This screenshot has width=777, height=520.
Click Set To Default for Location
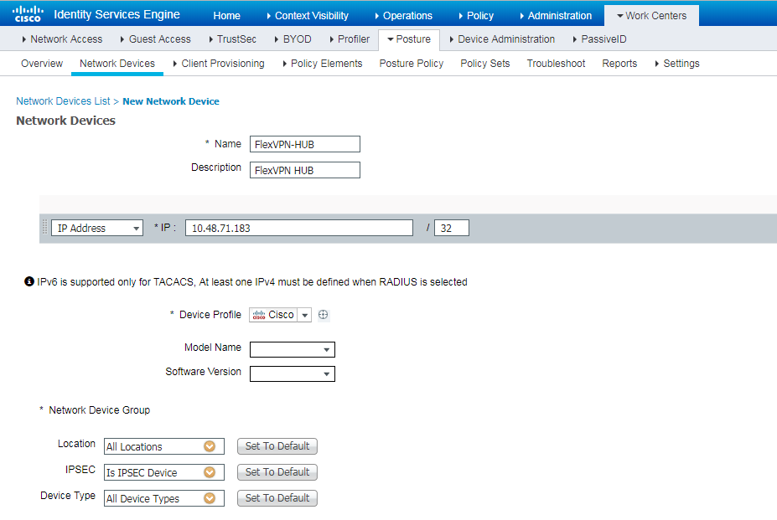[277, 446]
